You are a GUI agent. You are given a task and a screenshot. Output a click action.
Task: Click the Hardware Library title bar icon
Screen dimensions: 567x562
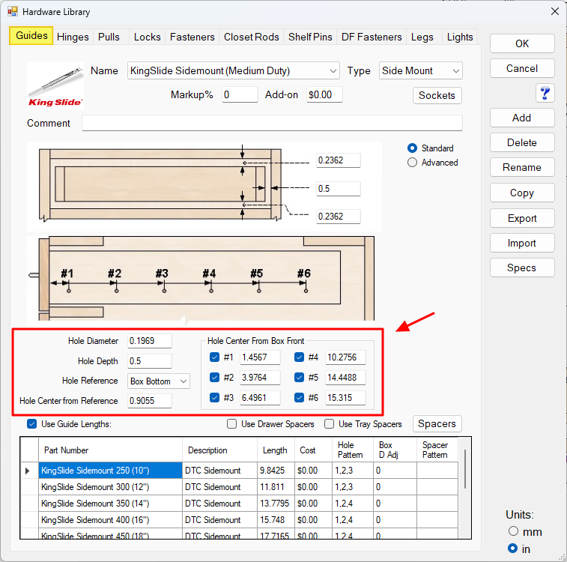12,12
